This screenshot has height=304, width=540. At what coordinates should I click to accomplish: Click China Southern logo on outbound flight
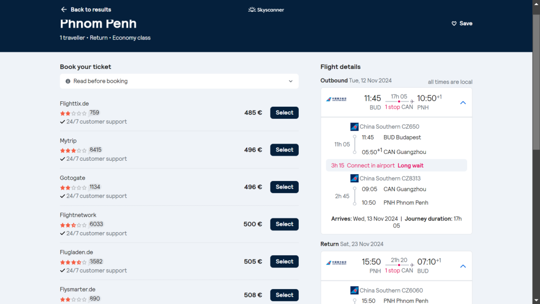336,99
